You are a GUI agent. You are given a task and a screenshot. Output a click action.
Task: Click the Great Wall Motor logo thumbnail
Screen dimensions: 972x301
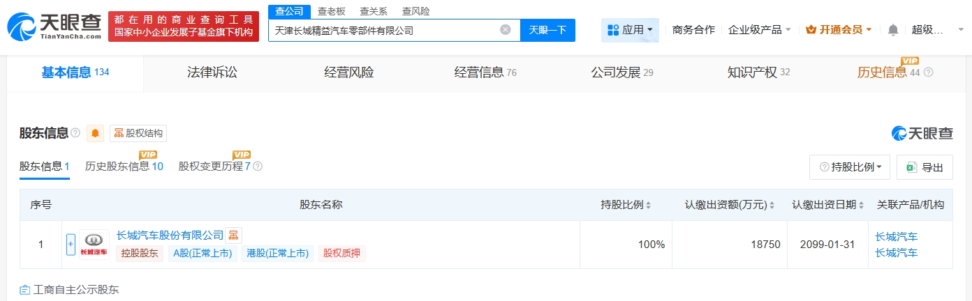94,245
